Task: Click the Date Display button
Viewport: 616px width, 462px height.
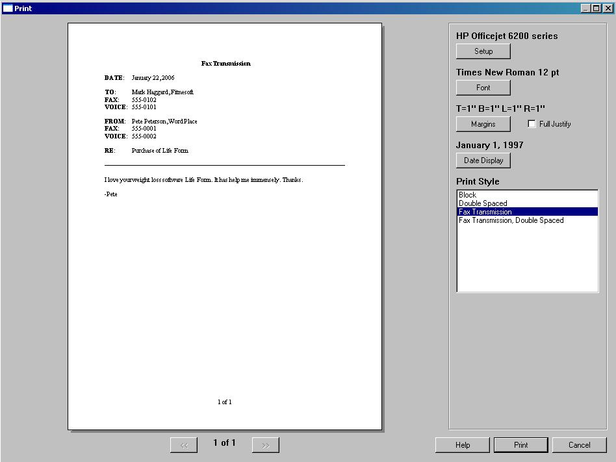Action: 483,160
